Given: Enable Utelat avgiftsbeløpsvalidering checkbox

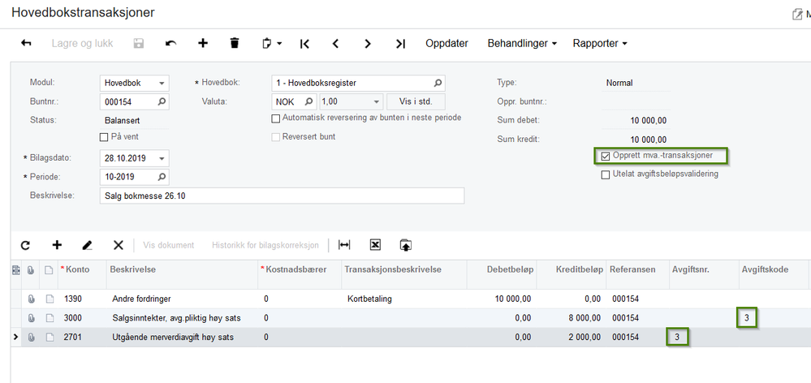Looking at the screenshot, I should pyautogui.click(x=606, y=174).
